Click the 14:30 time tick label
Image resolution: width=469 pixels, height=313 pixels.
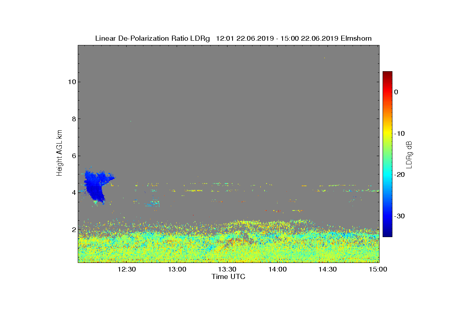tap(328, 269)
